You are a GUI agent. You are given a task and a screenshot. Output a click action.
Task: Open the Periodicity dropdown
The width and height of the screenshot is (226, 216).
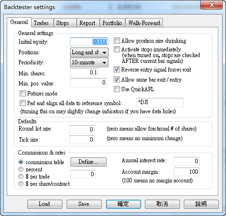pos(89,62)
